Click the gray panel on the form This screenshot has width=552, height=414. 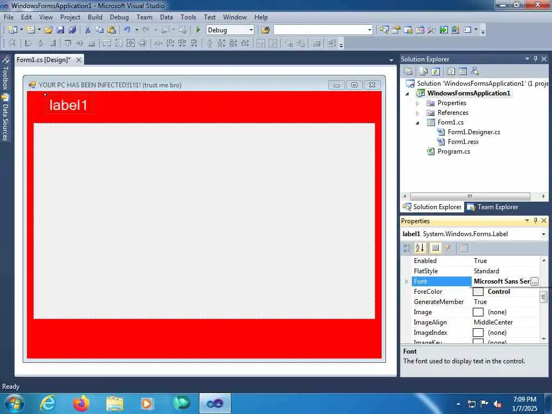[x=204, y=220]
